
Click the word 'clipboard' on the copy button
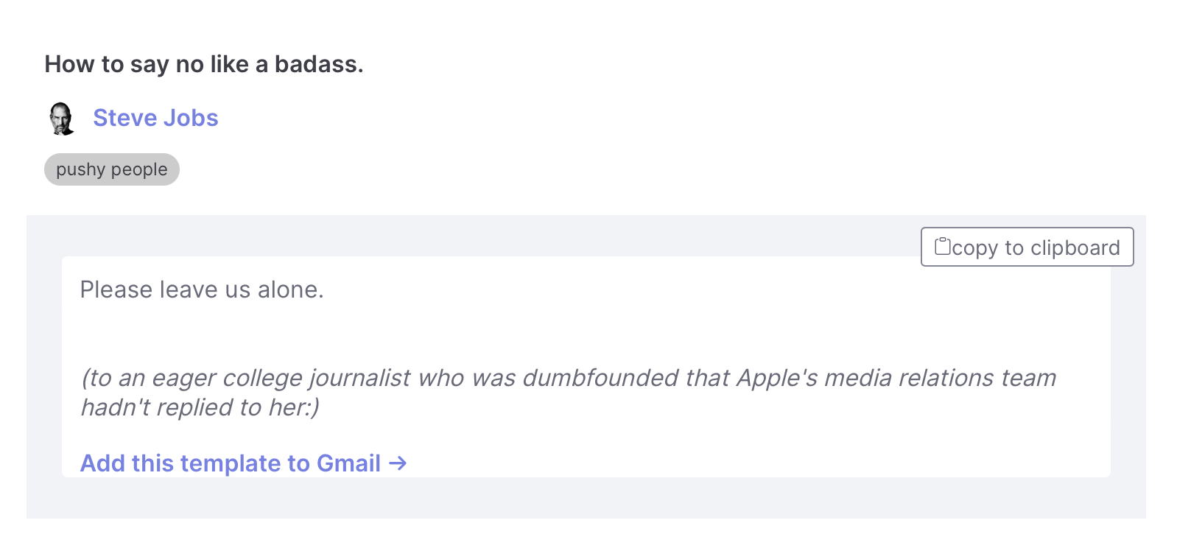click(x=1075, y=248)
